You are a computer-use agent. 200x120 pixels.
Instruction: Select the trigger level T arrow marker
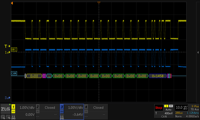click(7, 46)
